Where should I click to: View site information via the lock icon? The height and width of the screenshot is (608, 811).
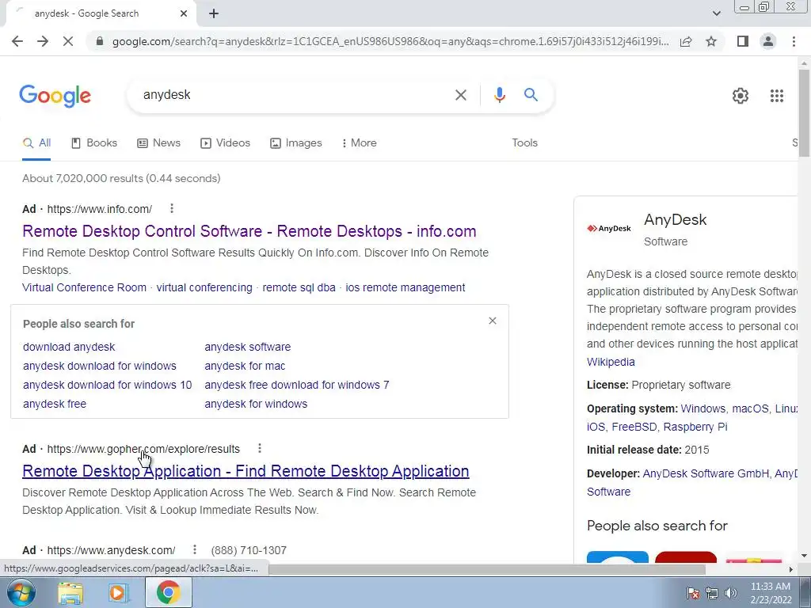pyautogui.click(x=100, y=41)
